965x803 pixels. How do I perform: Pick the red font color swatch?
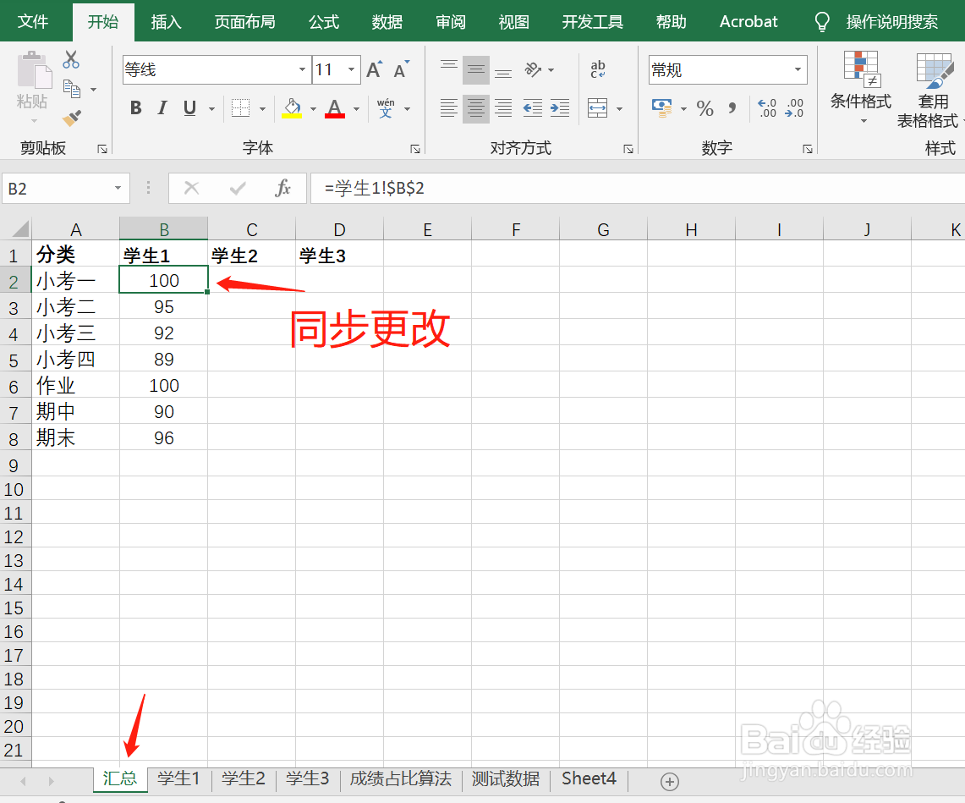333,114
